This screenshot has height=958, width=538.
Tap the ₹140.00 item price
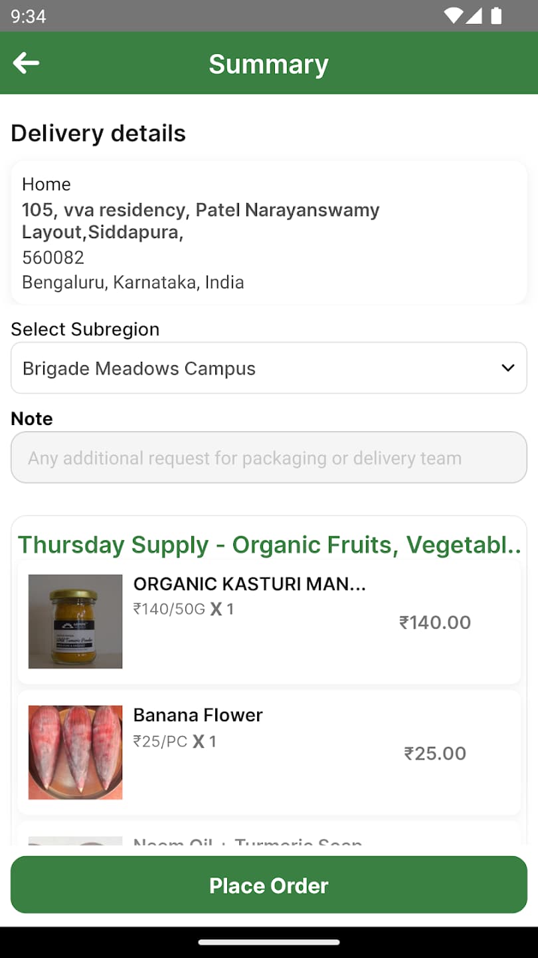[435, 622]
